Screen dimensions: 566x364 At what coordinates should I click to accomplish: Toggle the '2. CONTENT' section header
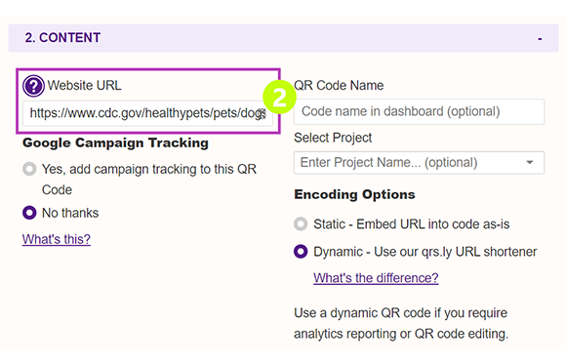[283, 38]
